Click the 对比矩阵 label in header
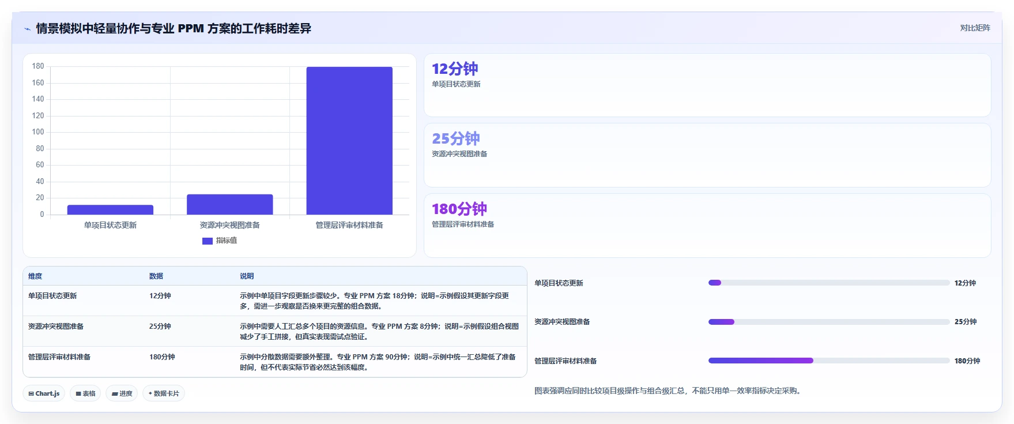 pos(975,28)
